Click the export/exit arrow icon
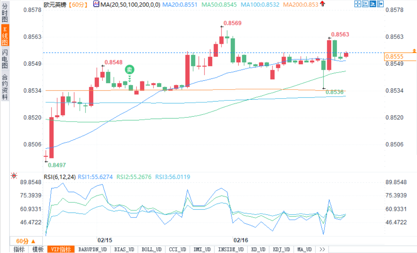 click(380, 4)
